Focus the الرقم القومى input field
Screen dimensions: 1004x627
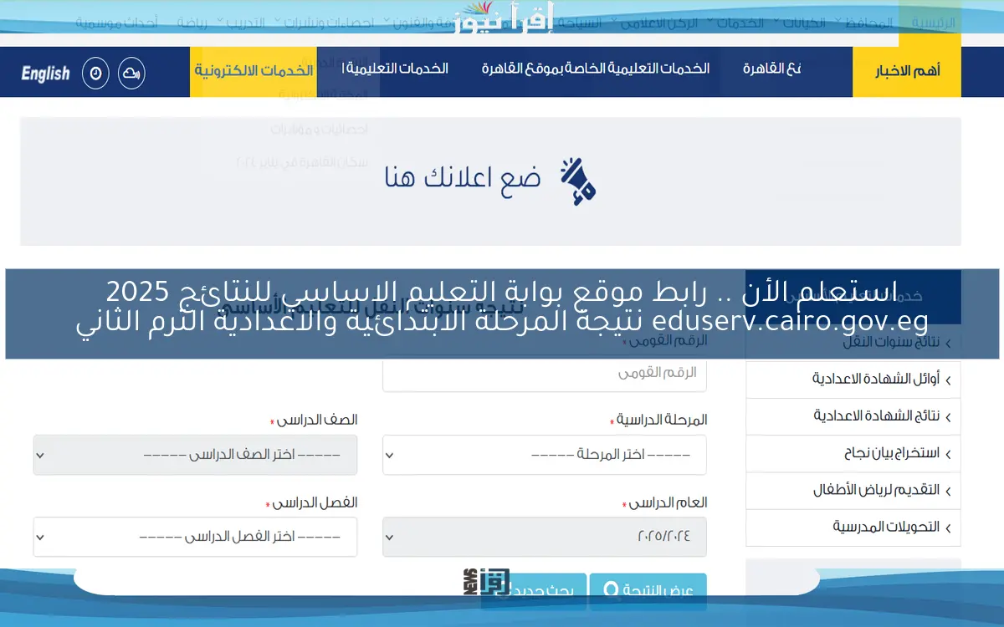[x=545, y=375]
